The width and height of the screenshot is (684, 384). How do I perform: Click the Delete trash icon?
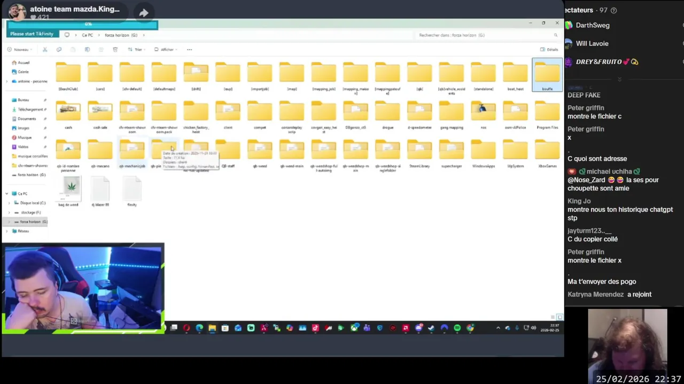pyautogui.click(x=115, y=50)
